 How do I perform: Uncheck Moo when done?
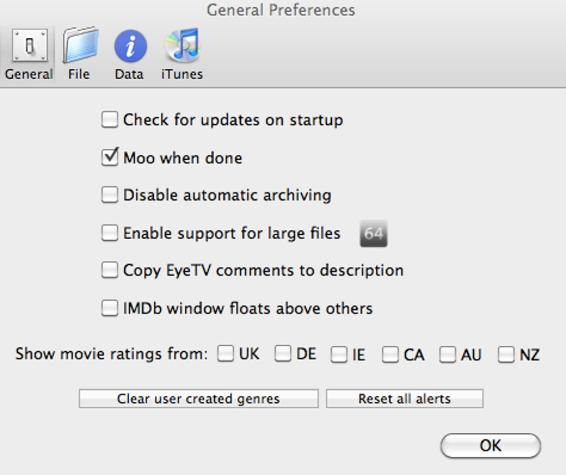click(x=110, y=158)
